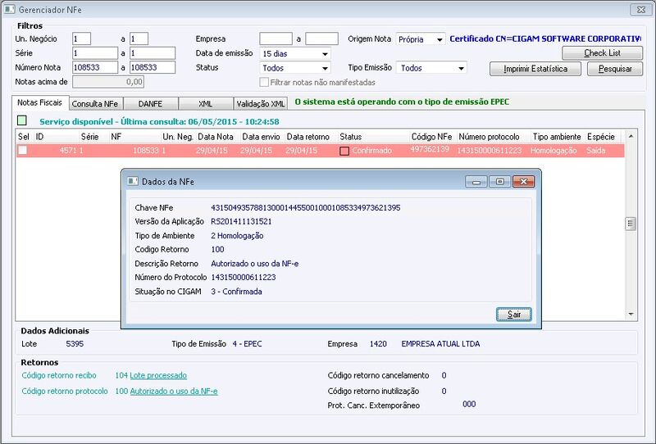Switch to Notas Fiscais tab
This screenshot has width=656, height=444.
click(x=39, y=103)
